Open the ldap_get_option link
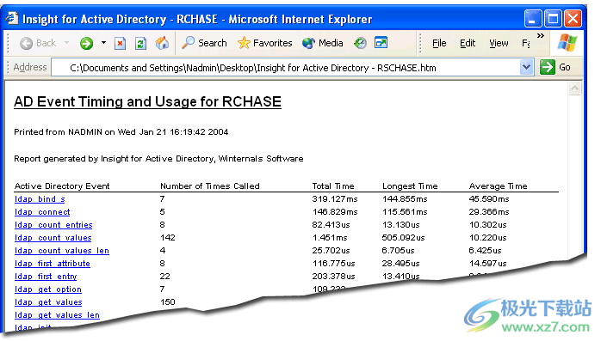The image size is (601, 341). coord(48,289)
